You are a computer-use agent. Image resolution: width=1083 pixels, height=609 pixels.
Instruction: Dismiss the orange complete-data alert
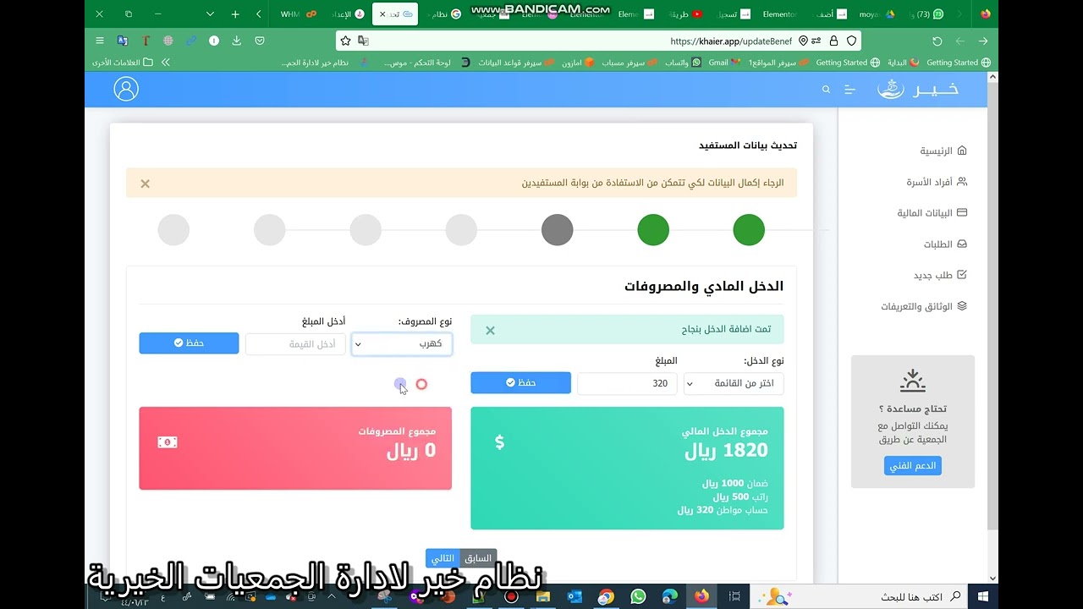(146, 184)
